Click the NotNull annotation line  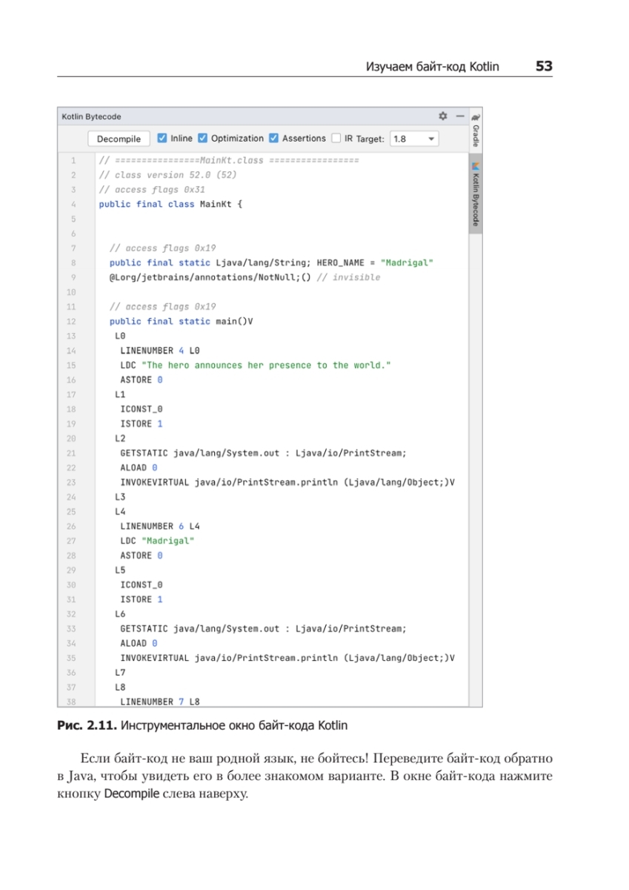pyautogui.click(x=244, y=277)
